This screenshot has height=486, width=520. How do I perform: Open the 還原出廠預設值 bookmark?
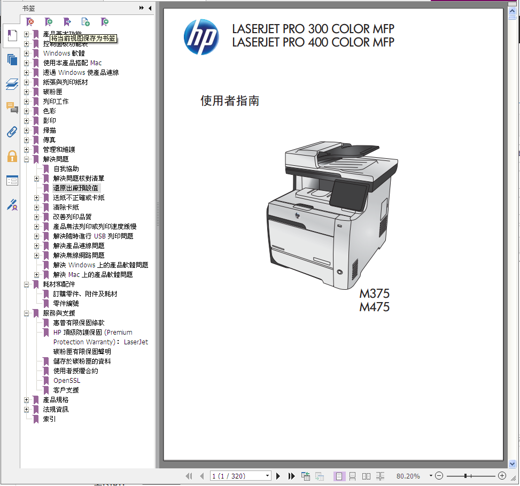click(76, 188)
